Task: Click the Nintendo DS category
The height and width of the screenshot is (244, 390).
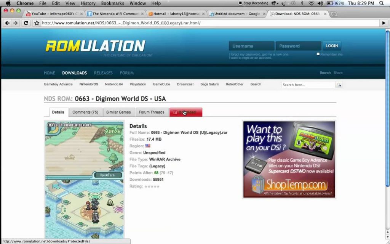Action: coord(89,84)
